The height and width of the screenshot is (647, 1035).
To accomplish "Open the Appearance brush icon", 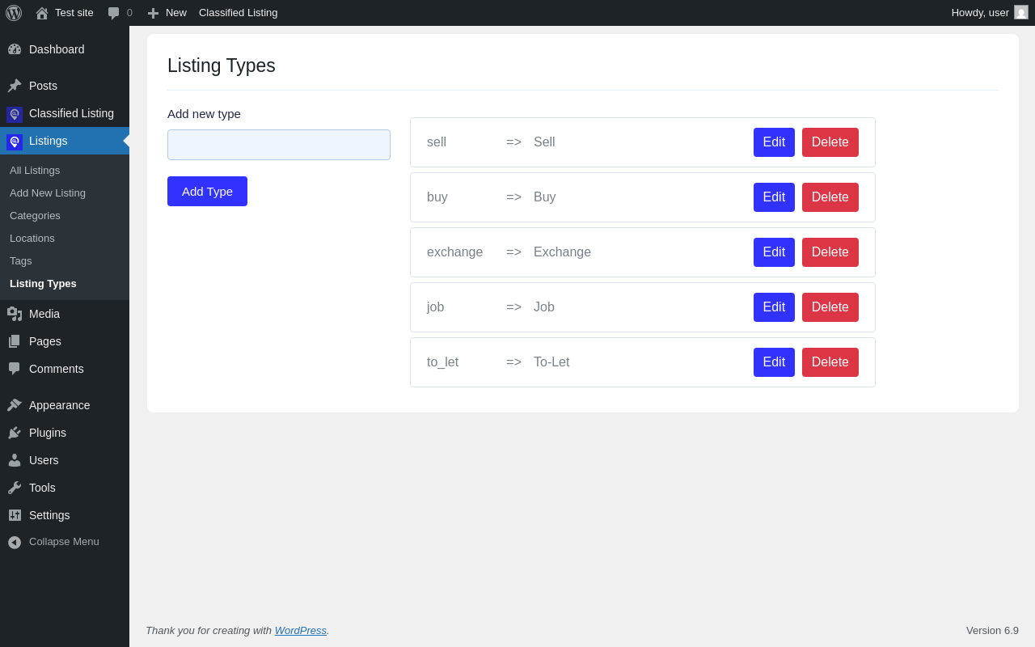I will click(15, 405).
